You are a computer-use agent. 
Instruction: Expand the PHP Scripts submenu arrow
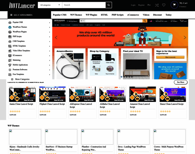coord(50,37)
